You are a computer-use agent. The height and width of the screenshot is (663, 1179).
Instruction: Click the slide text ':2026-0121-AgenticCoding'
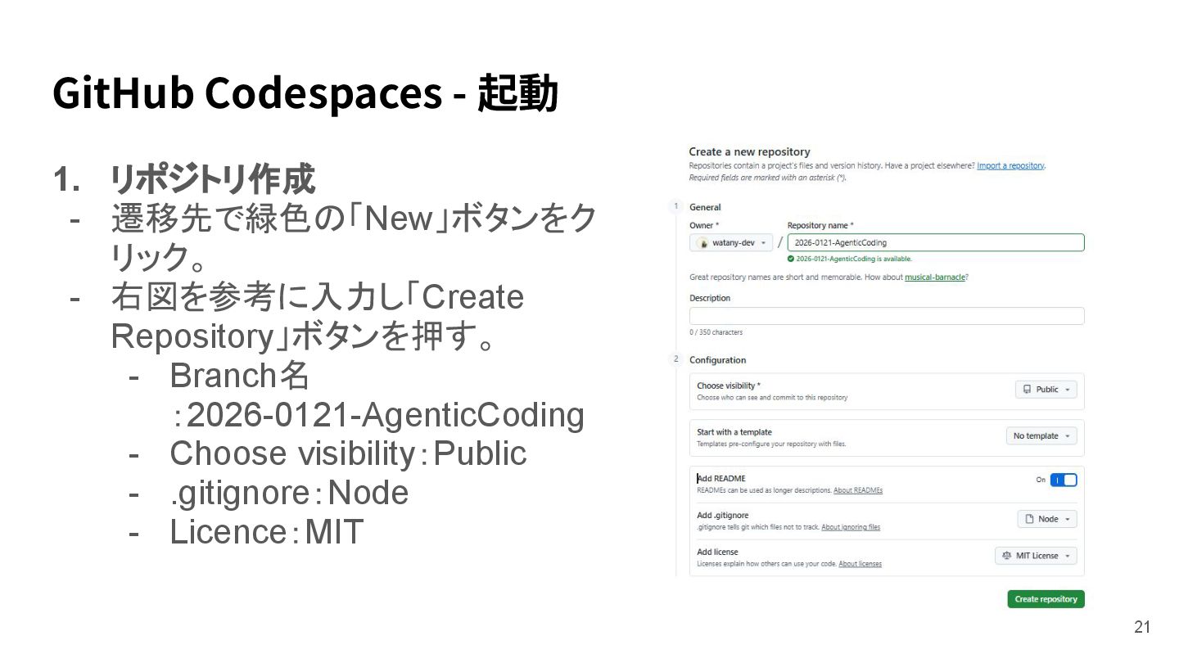click(x=378, y=415)
